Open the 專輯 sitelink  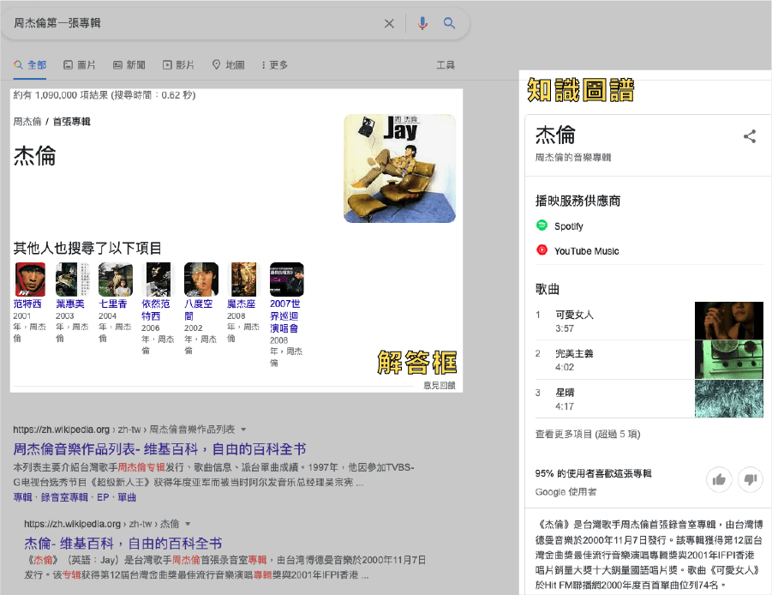22,497
